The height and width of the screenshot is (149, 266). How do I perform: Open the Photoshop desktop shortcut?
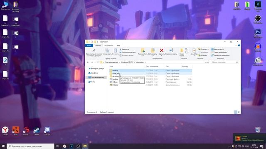click(x=258, y=33)
